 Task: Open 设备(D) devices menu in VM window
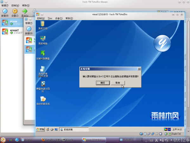coord(59,18)
